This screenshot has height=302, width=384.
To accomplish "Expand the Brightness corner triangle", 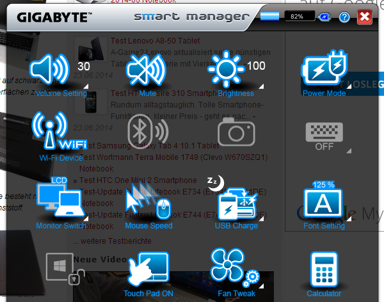I will (261, 86).
